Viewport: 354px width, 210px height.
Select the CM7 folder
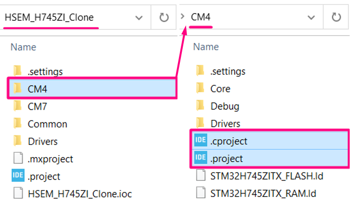(37, 106)
